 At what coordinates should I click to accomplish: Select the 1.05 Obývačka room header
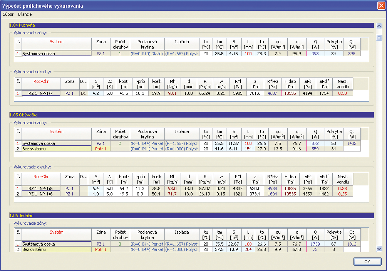(191, 115)
